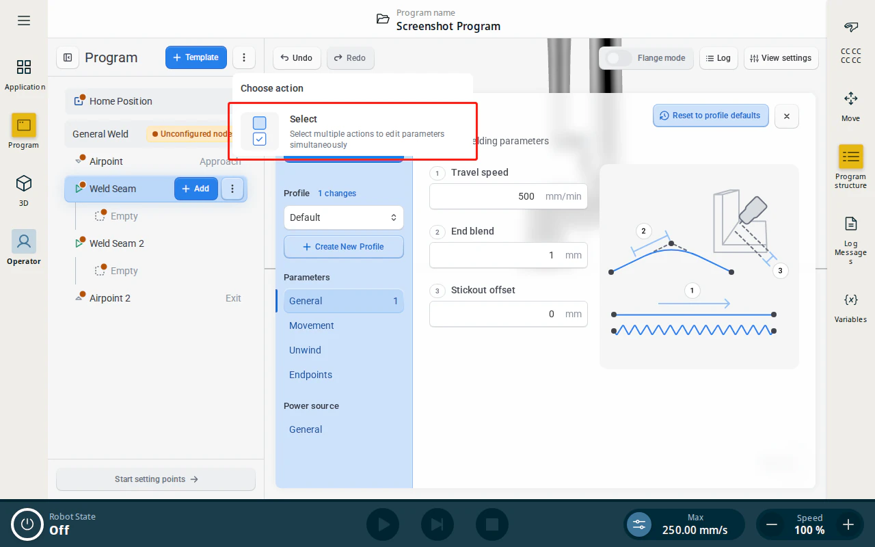Click the Template button

click(196, 57)
